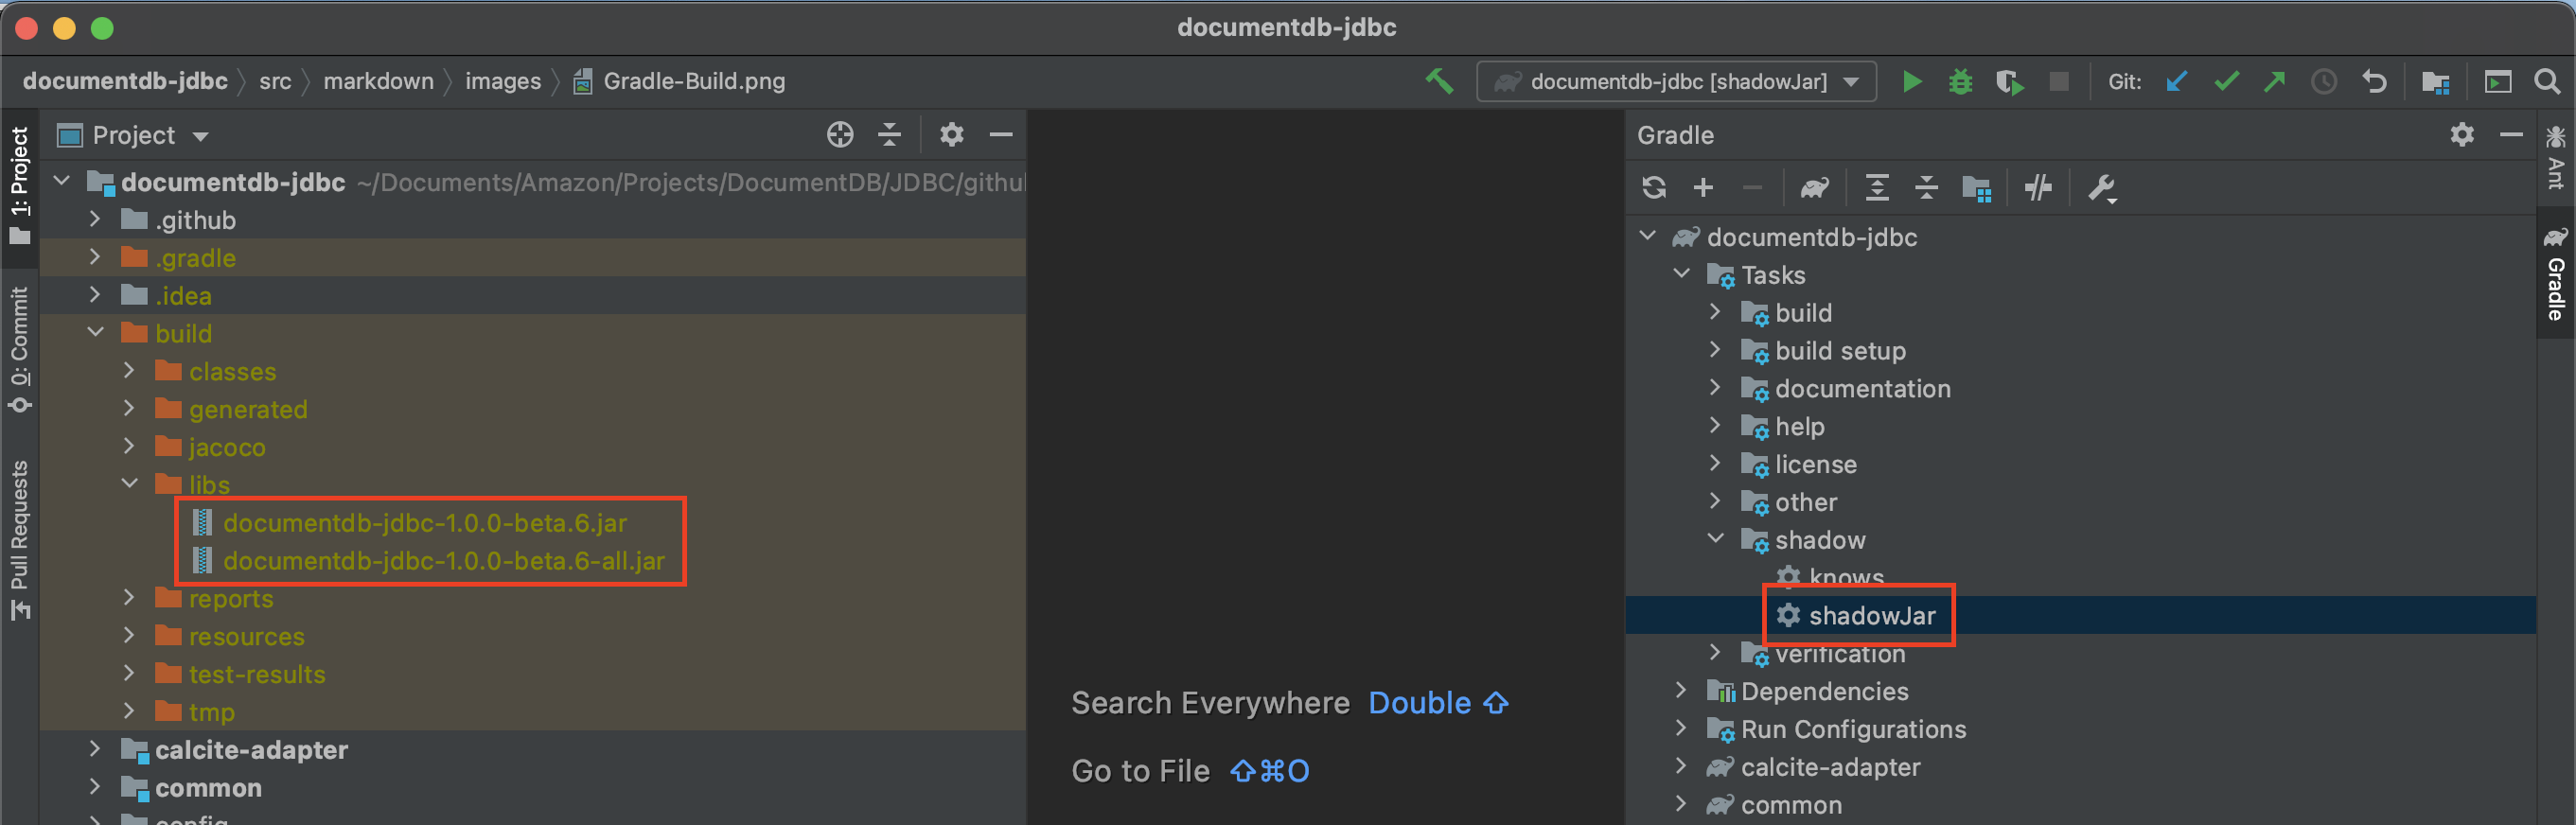Push commits with Git green arrow

tap(2275, 81)
